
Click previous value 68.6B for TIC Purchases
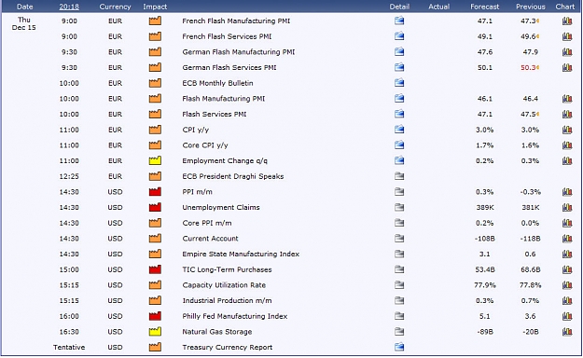coord(530,269)
